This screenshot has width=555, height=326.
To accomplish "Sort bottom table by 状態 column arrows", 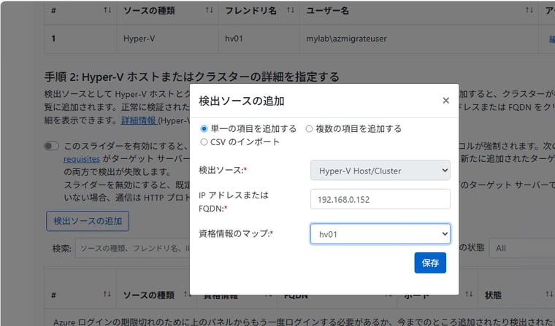I will point(549,294).
